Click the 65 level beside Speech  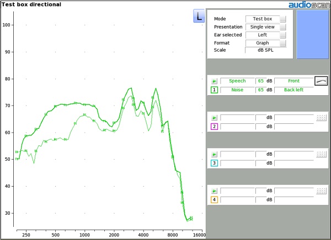click(x=261, y=81)
